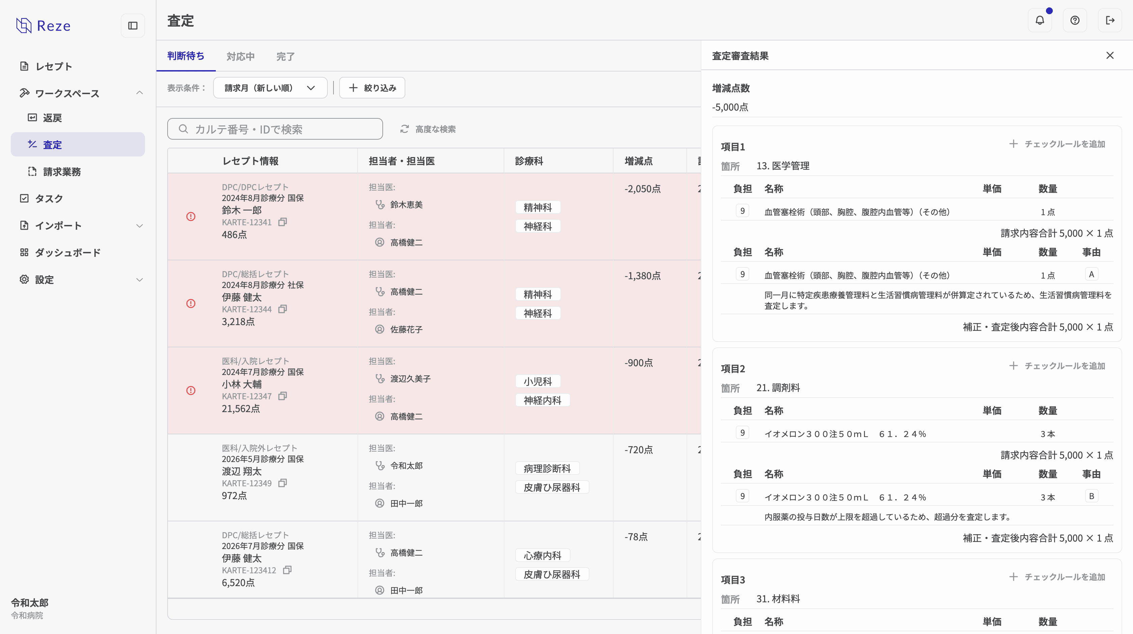This screenshot has height=634, width=1133.
Task: Expand the インポート menu chevron
Action: 139,226
